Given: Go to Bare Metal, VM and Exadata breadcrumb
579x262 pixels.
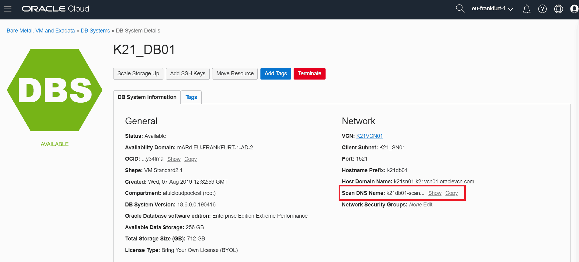Looking at the screenshot, I should (41, 31).
